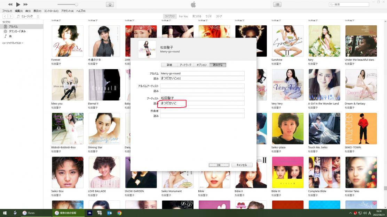Click the Play button
The height and width of the screenshot is (217, 387).
coord(18,5)
